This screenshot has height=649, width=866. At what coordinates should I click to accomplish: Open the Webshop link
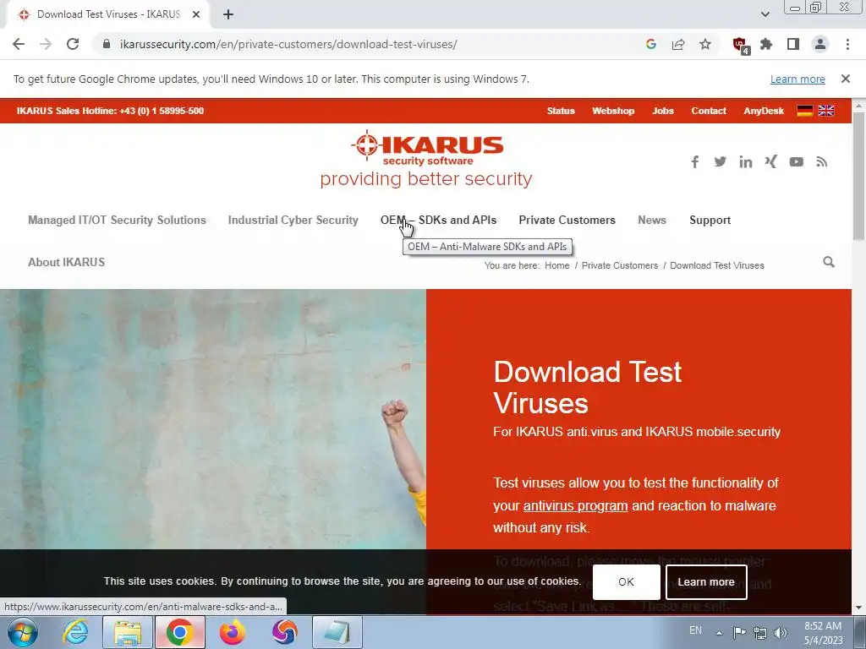coord(613,111)
